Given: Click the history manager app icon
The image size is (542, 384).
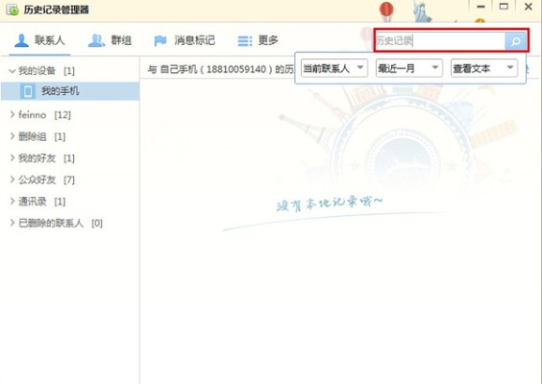Looking at the screenshot, I should [12, 10].
